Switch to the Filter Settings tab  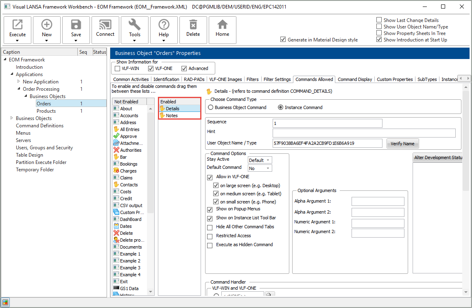[x=277, y=79]
